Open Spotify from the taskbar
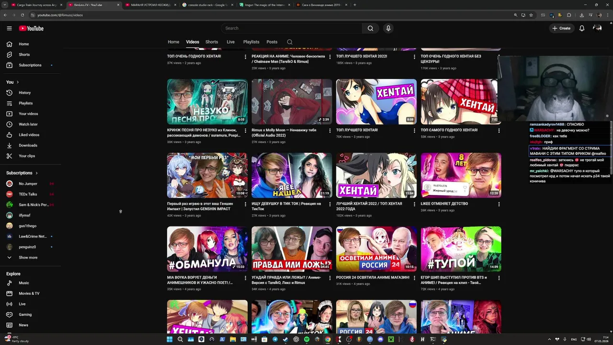The image size is (613, 345). (307, 339)
